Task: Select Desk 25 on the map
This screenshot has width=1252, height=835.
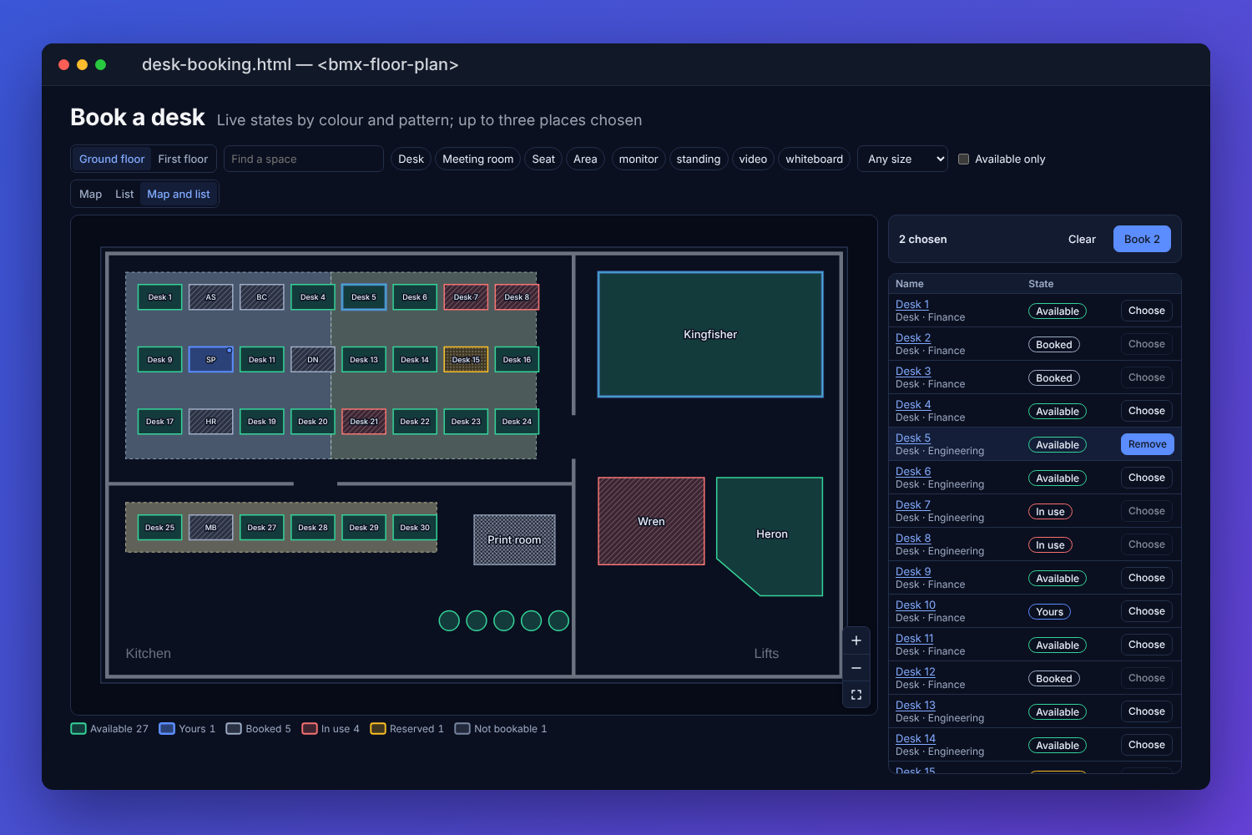Action: click(x=159, y=528)
